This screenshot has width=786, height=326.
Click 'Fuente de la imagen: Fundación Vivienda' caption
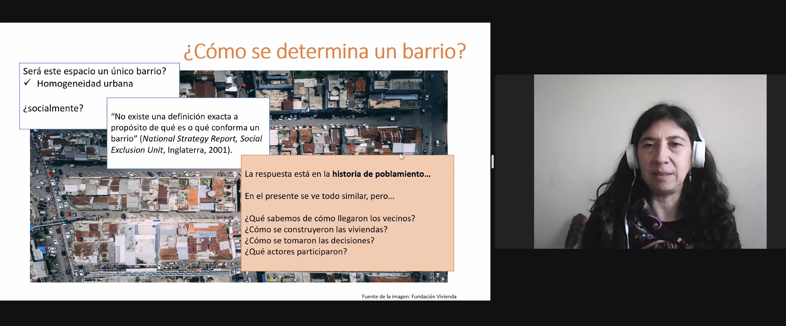(x=409, y=296)
